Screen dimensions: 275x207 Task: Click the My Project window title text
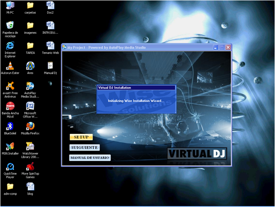(106, 47)
